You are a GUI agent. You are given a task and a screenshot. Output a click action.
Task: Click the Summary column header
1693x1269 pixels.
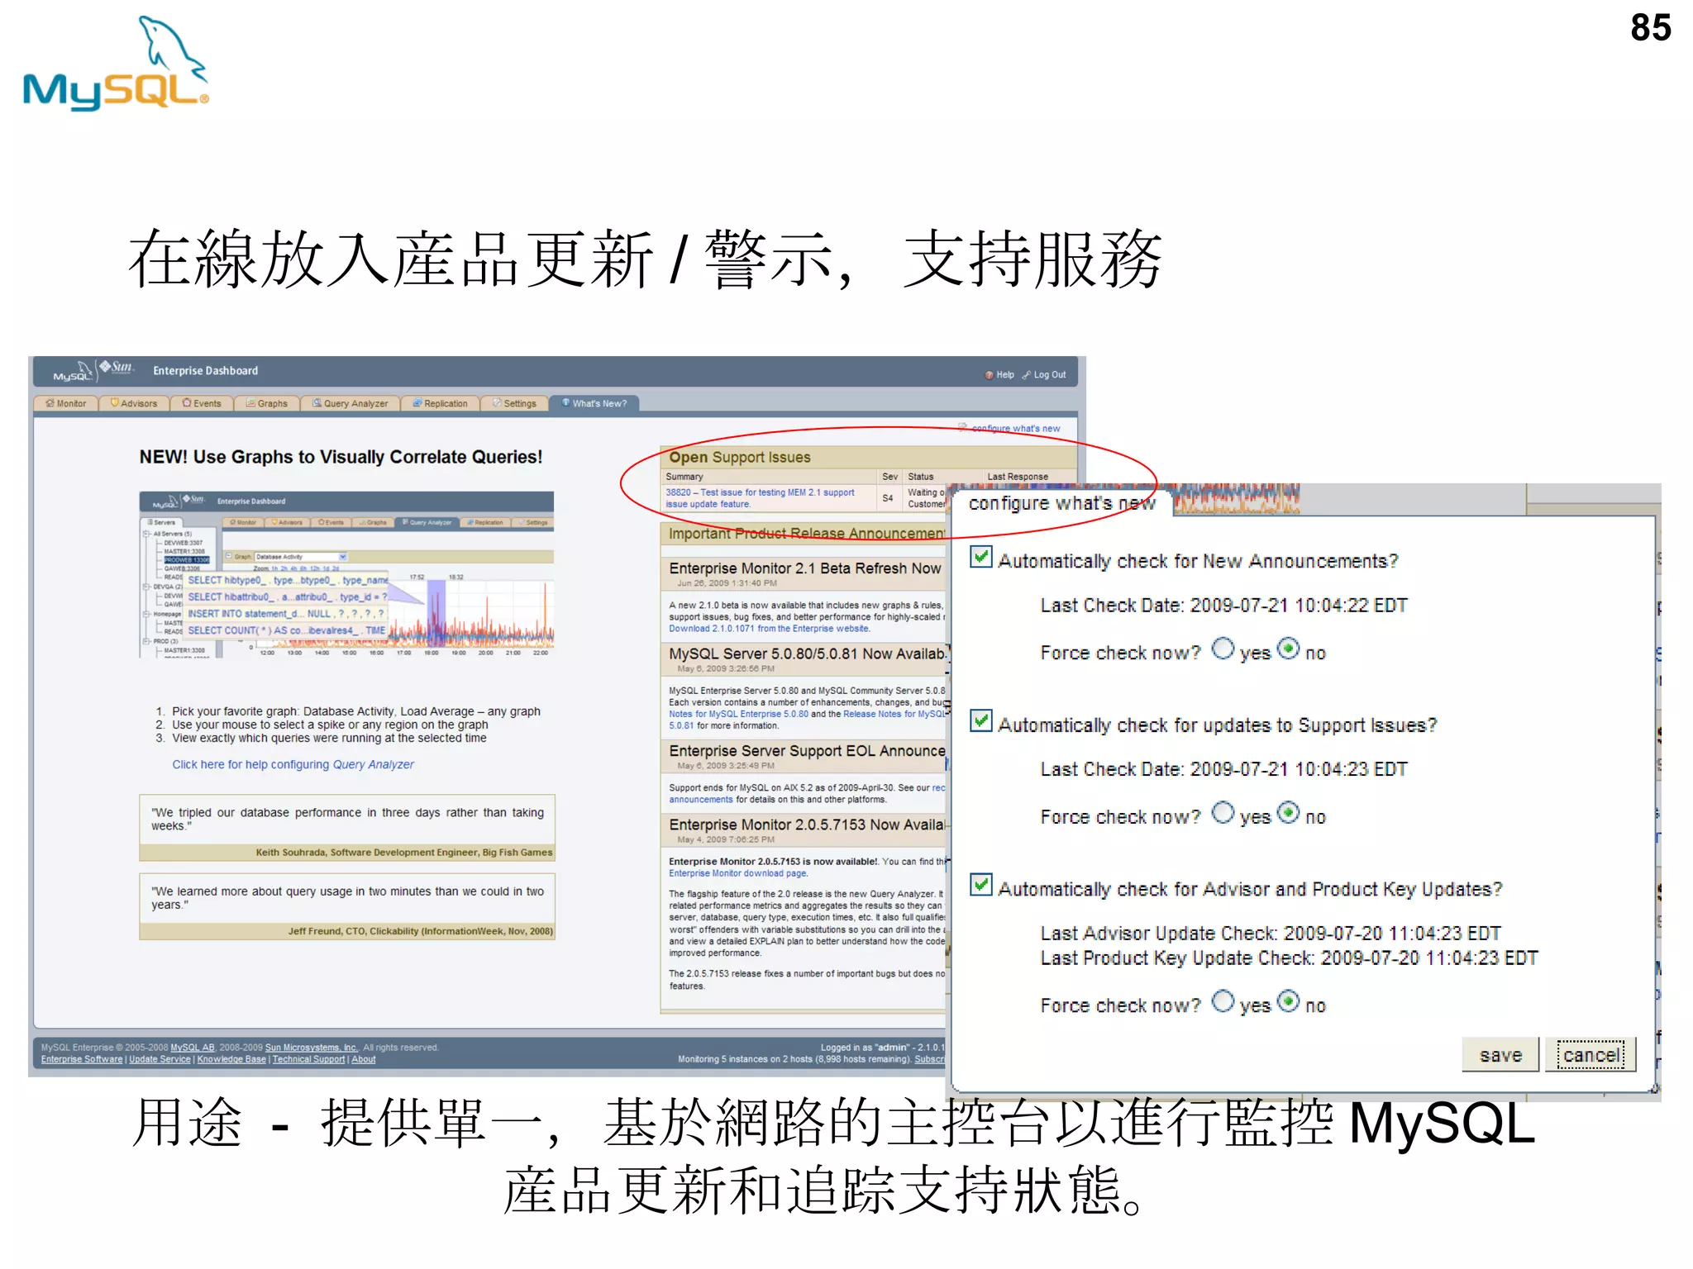(684, 477)
